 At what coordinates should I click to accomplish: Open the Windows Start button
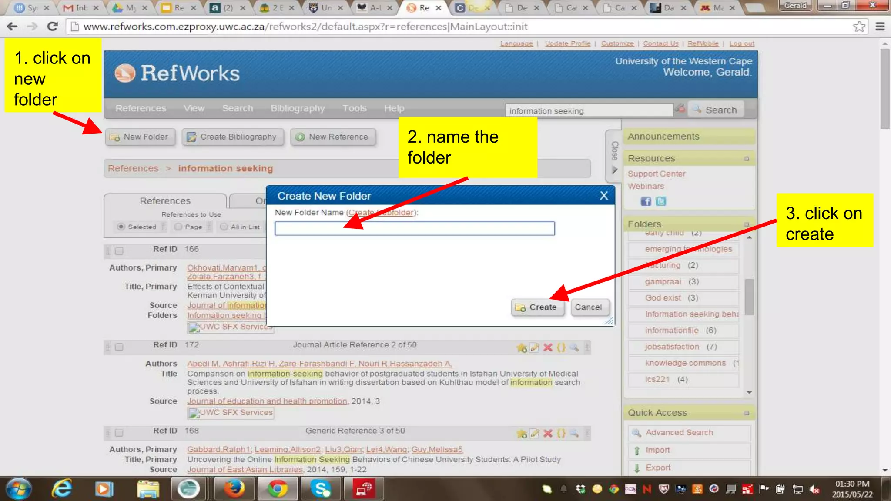point(18,489)
